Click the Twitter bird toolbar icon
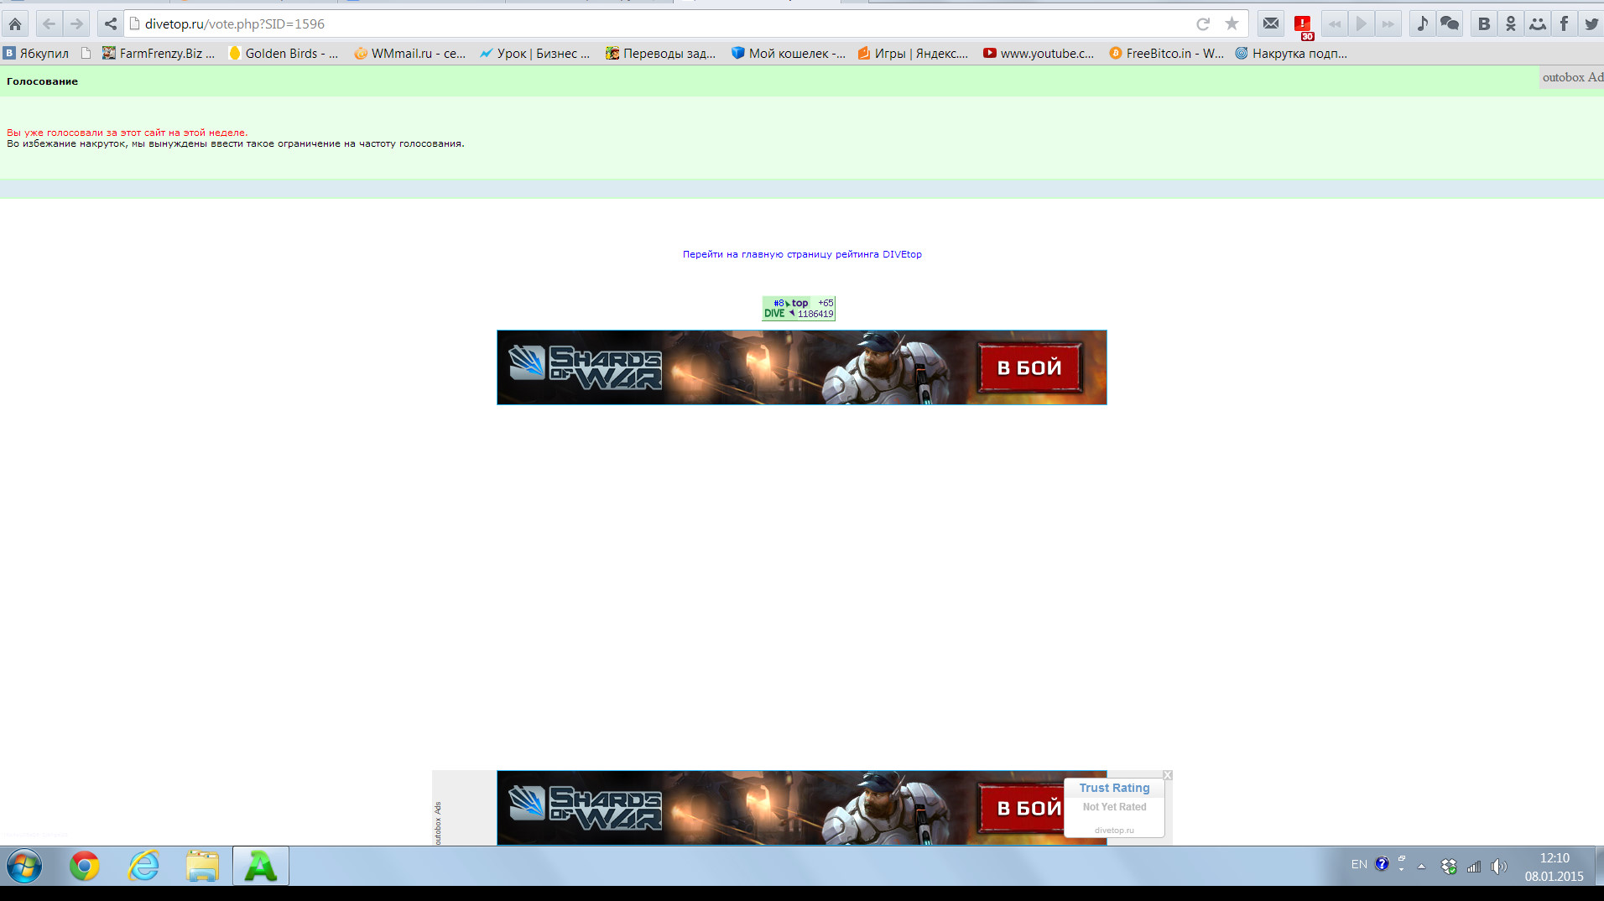Viewport: 1604px width, 901px height. [x=1591, y=24]
